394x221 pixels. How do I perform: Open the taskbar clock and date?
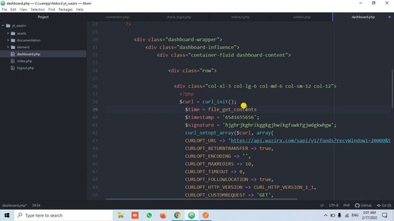(369, 215)
